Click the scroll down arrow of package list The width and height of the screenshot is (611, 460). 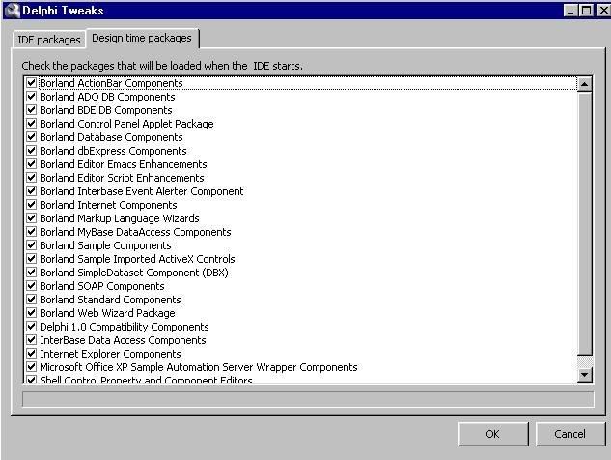click(584, 374)
